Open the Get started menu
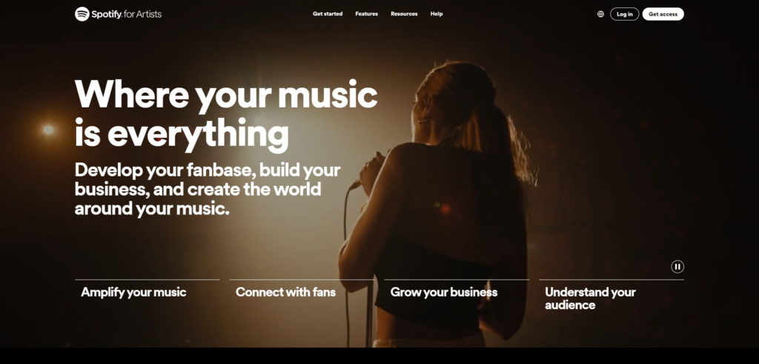The height and width of the screenshot is (364, 759). click(328, 14)
